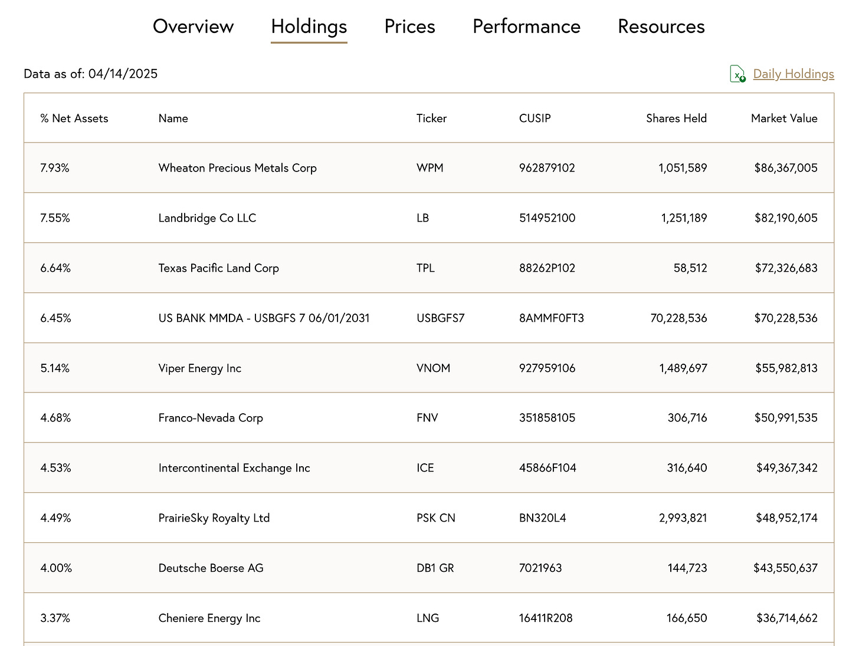Click market value $50,991,535
This screenshot has width=859, height=646.
[786, 418]
